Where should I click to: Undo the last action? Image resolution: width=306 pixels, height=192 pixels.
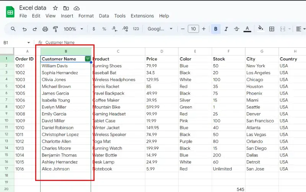tap(24, 29)
